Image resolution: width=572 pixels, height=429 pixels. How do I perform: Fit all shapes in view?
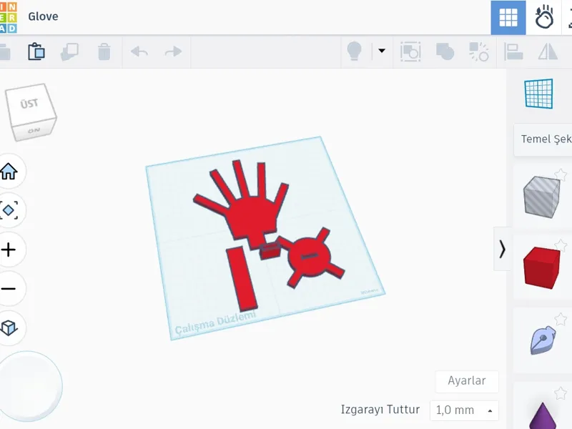(9, 210)
